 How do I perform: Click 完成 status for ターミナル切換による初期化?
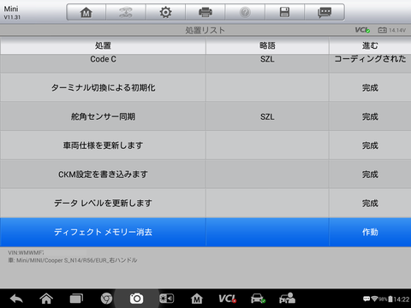coord(370,87)
